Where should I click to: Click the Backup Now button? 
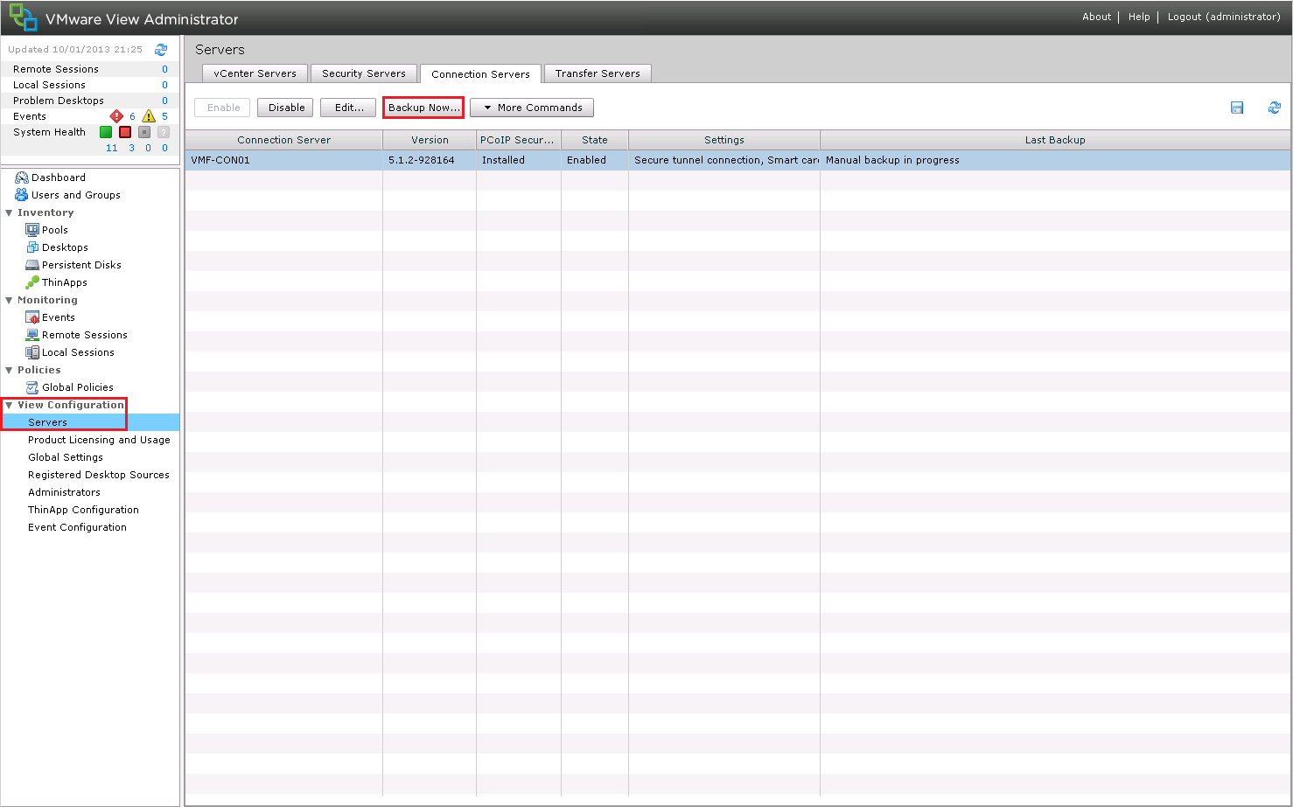[x=423, y=108]
